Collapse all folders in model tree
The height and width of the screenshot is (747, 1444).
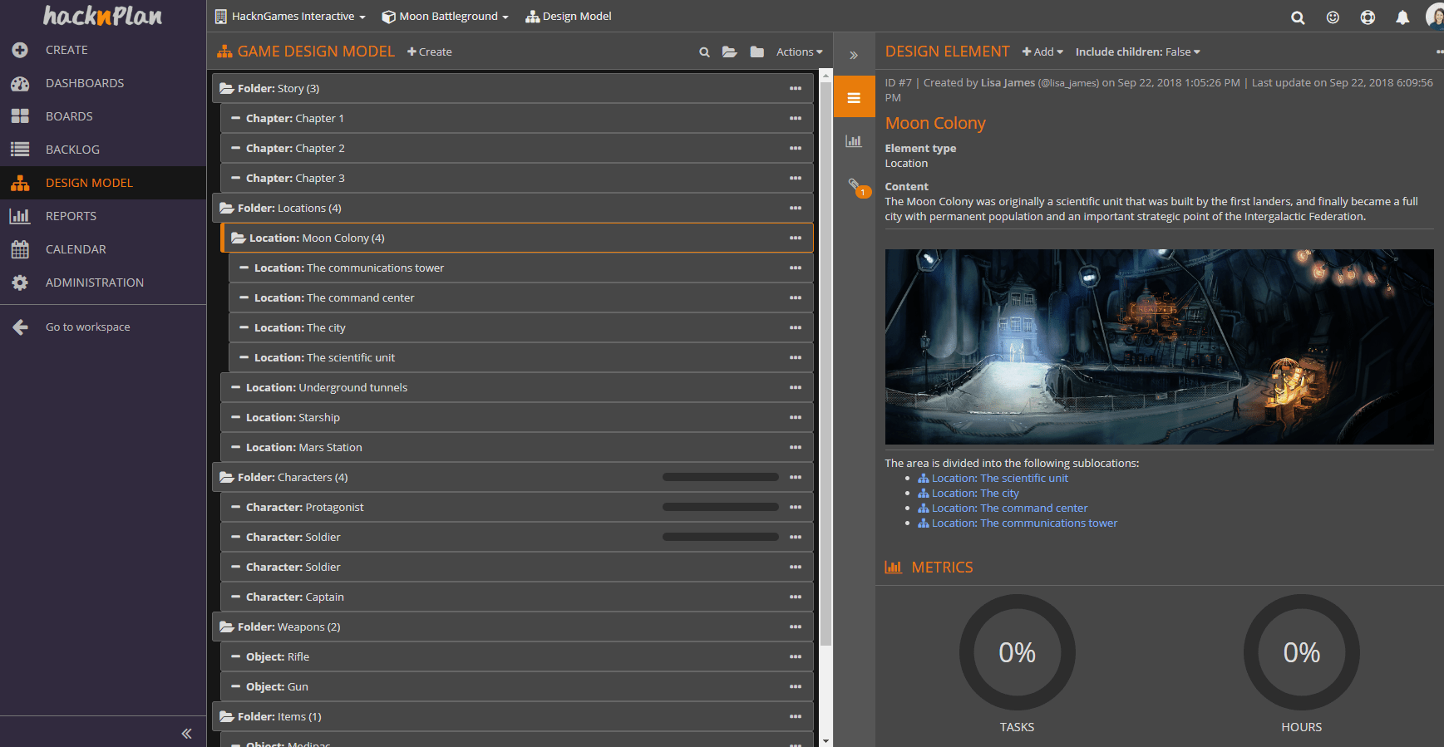click(x=756, y=52)
